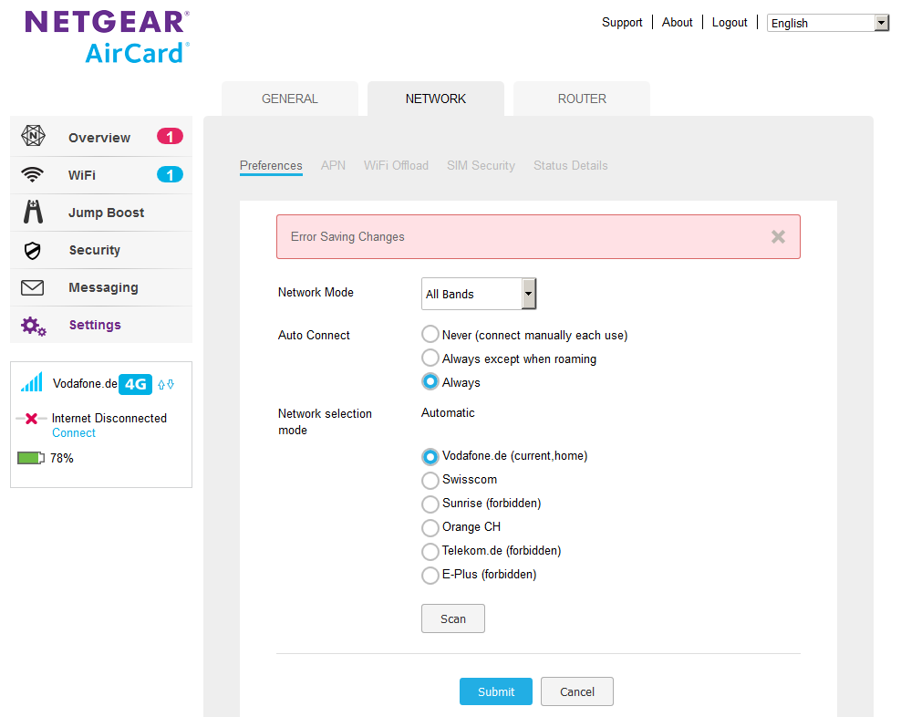The width and height of the screenshot is (901, 717).
Task: Open the Support link in header
Action: (x=622, y=23)
